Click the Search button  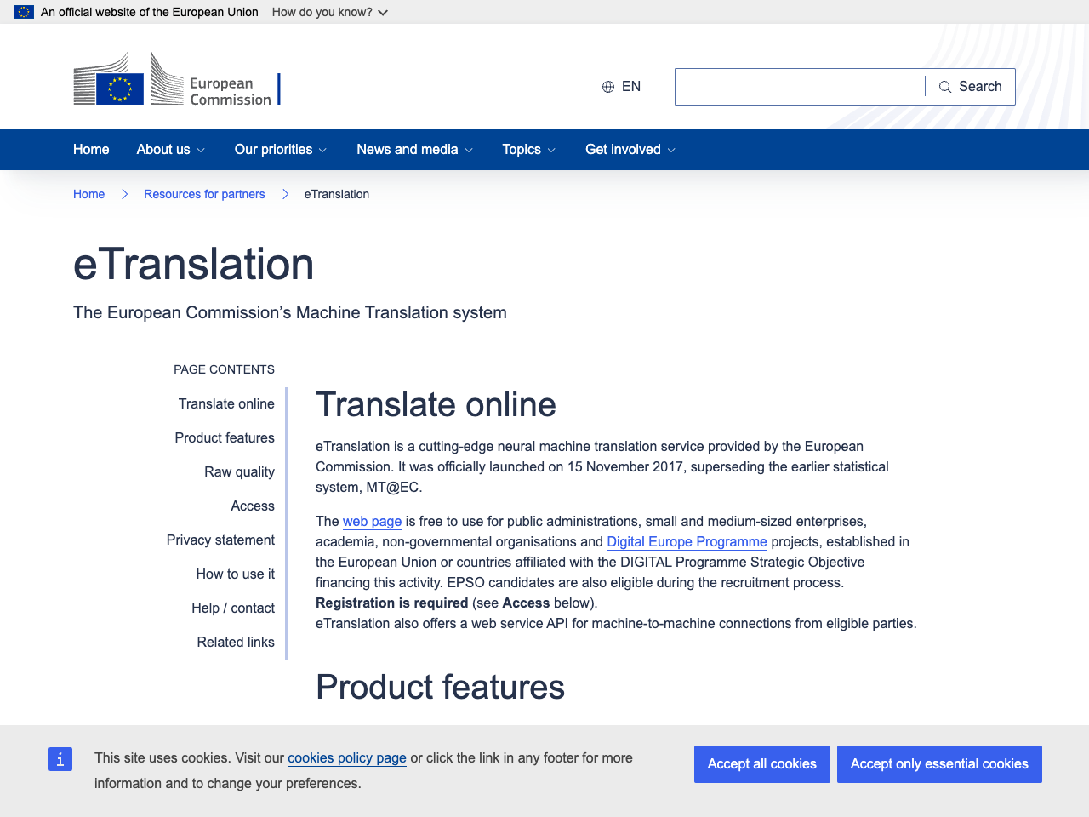971,87
